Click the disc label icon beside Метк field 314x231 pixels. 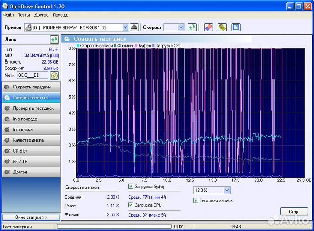click(x=54, y=75)
